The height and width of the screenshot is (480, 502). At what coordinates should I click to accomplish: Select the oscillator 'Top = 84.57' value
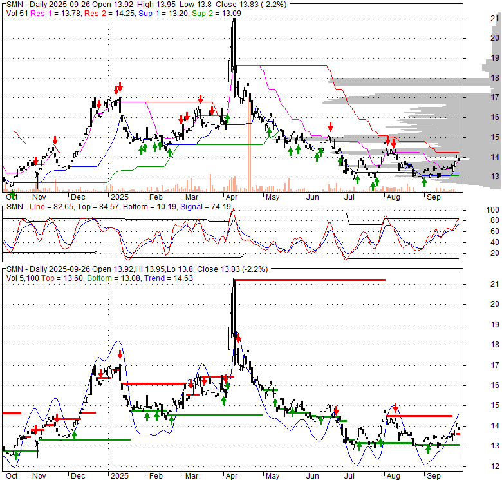[x=98, y=207]
